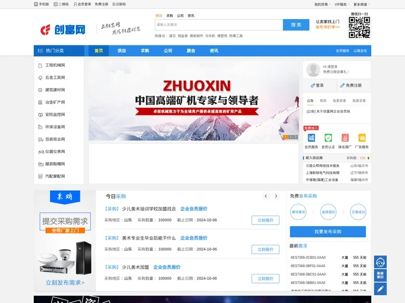
Task: Switch to the 我是买家 tab
Action: tap(359, 101)
